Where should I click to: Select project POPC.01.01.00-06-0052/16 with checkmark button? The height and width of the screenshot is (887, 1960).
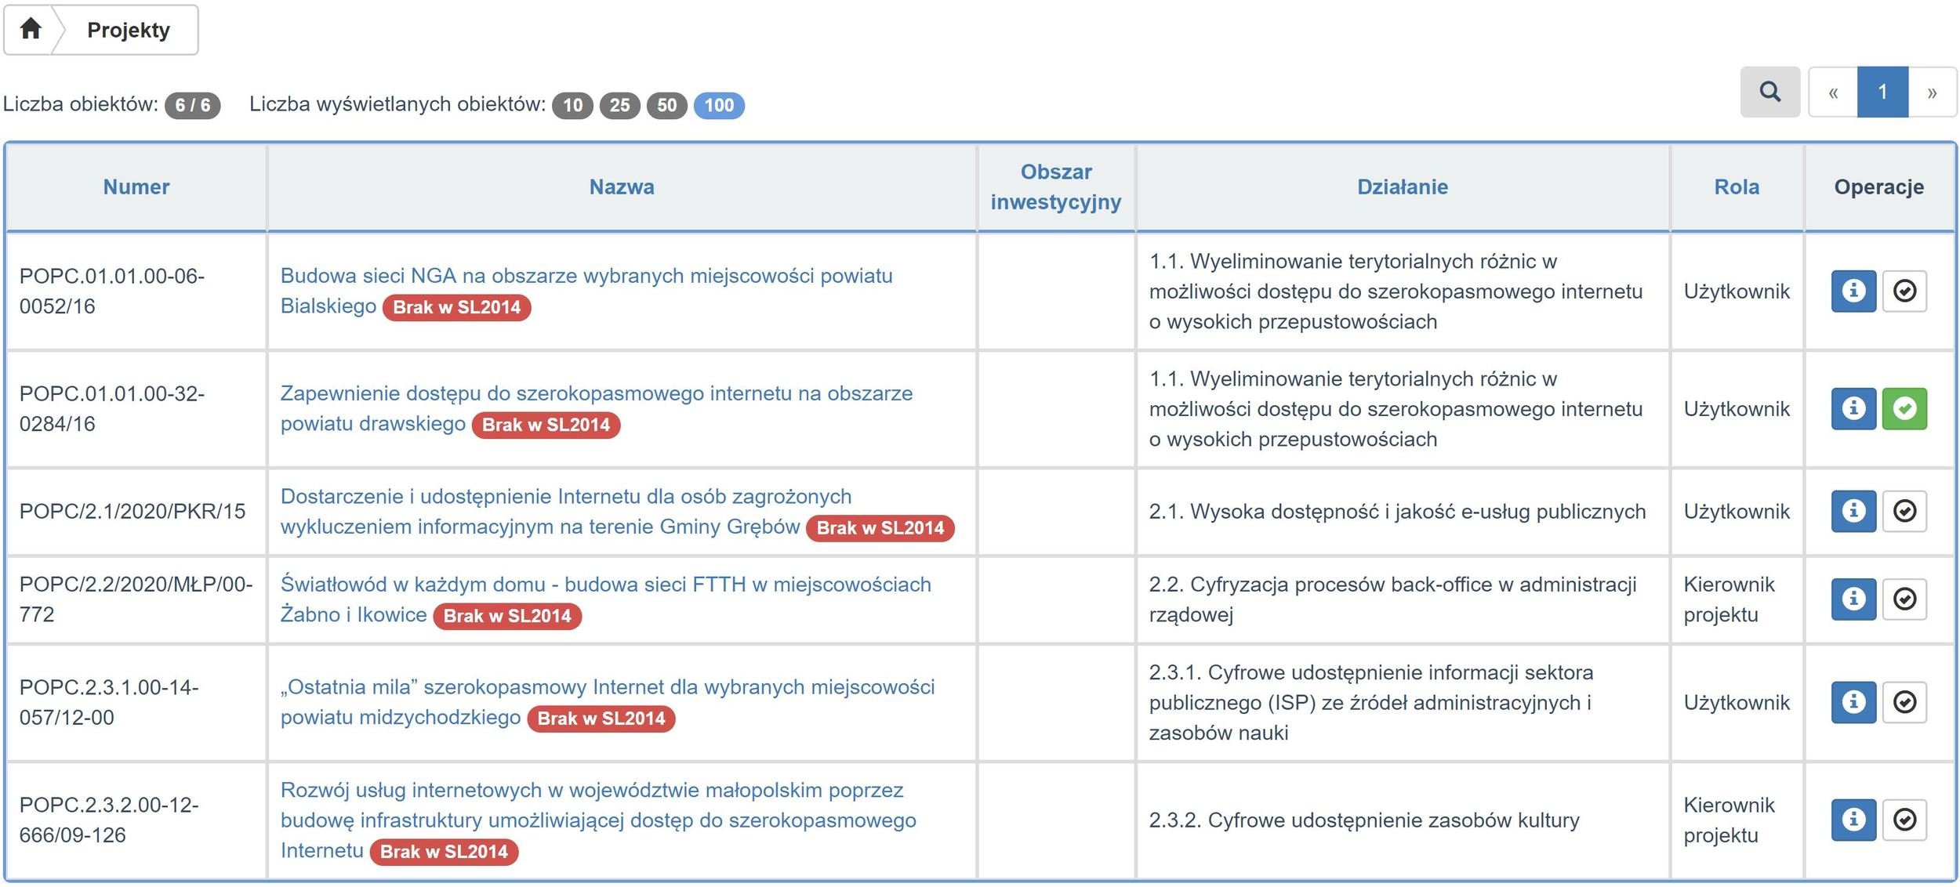tap(1904, 291)
